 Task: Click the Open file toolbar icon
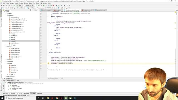[x=1, y=6]
